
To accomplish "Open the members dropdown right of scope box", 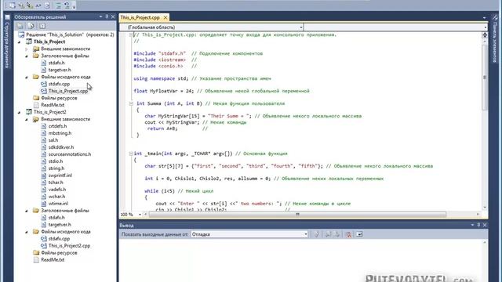I will [486, 27].
